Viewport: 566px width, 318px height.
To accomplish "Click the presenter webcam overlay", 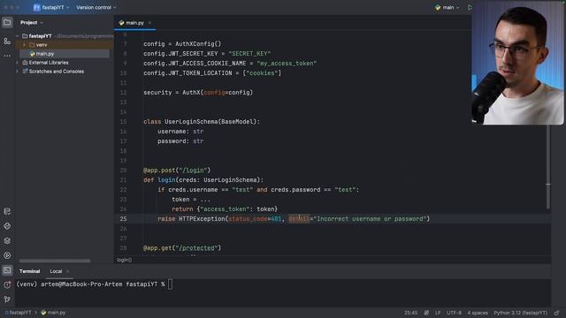I will coord(517,63).
